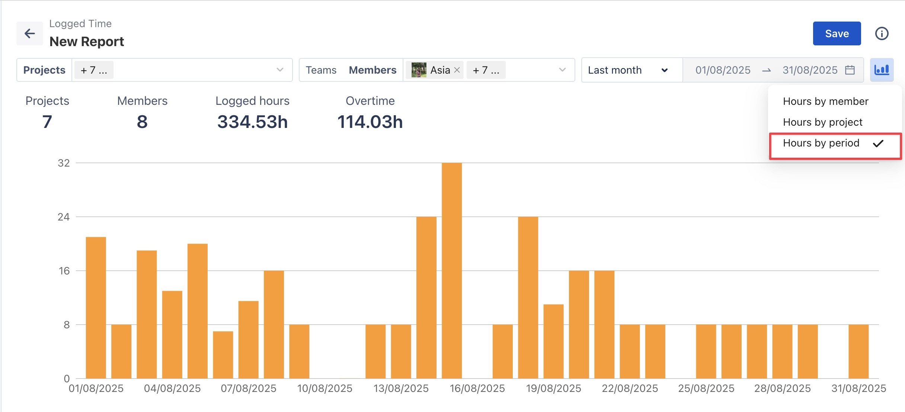
Task: Click the Save button
Action: (837, 33)
